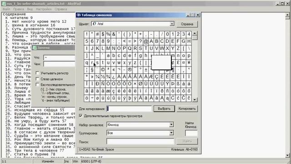
Task: Click line "33. Рок Йом Кипур и Амана 60"
Action: click(37, 139)
